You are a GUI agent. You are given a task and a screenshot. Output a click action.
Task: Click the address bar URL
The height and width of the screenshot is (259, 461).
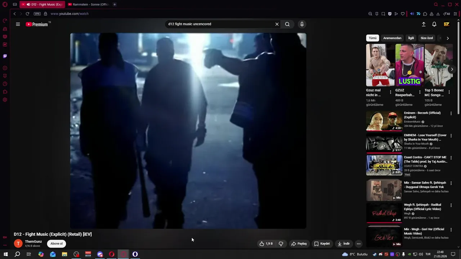[x=70, y=14]
